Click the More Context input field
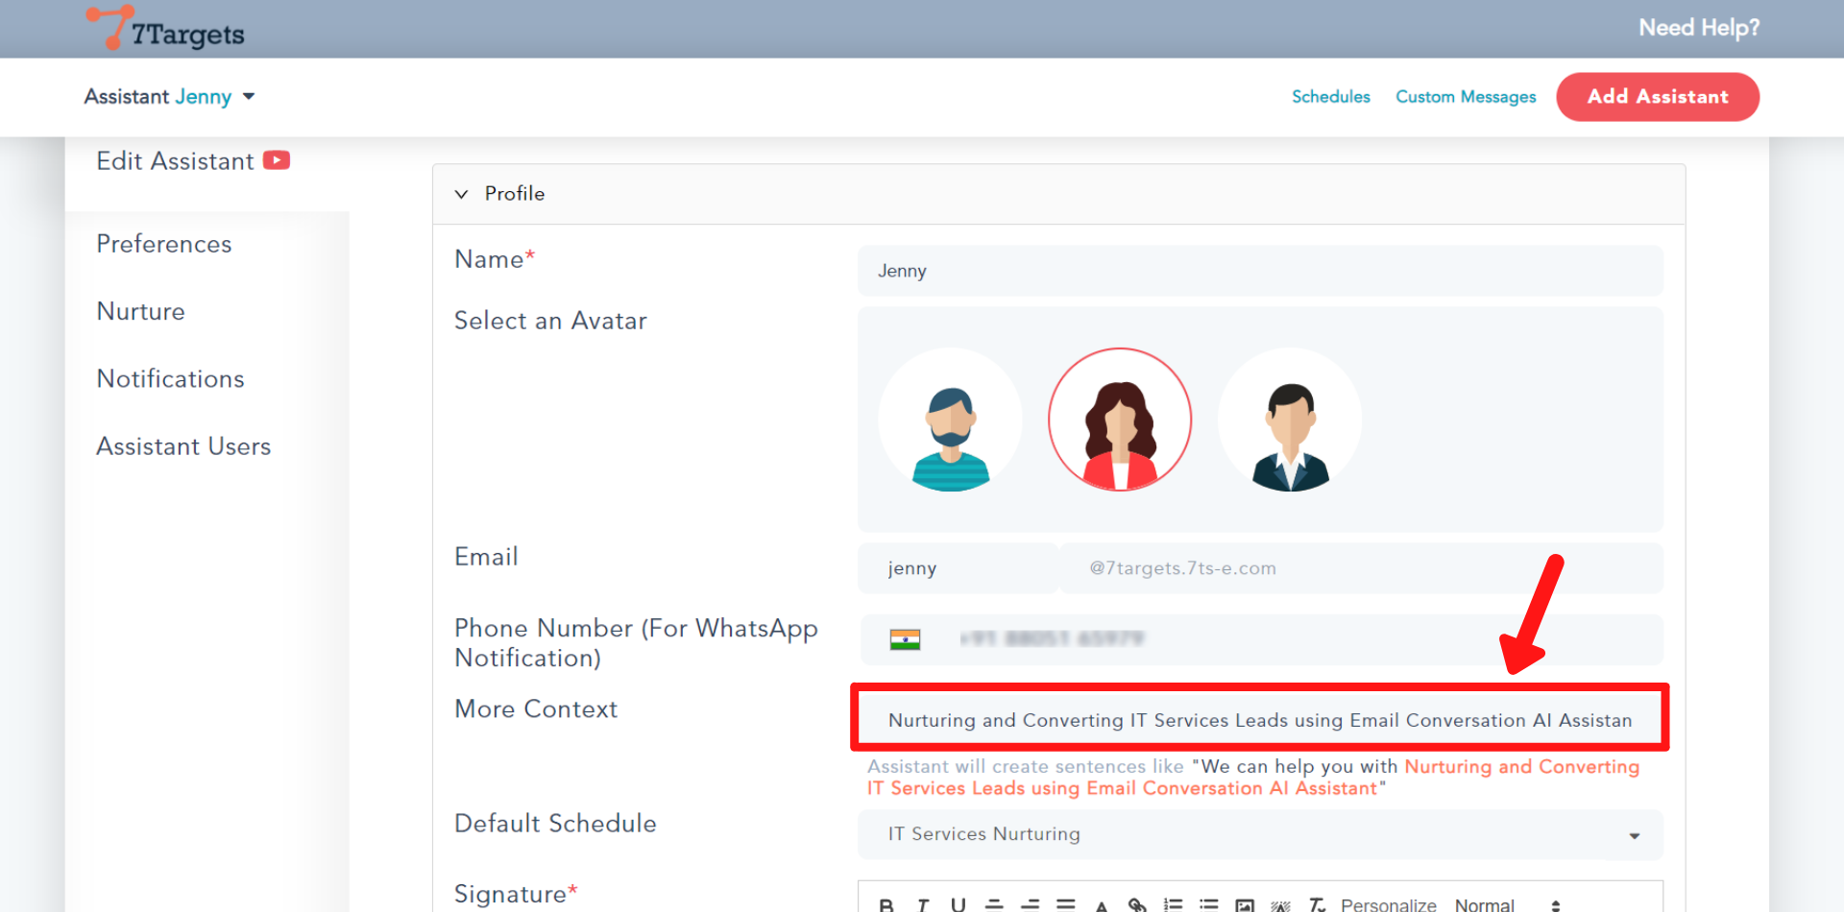 point(1259,720)
